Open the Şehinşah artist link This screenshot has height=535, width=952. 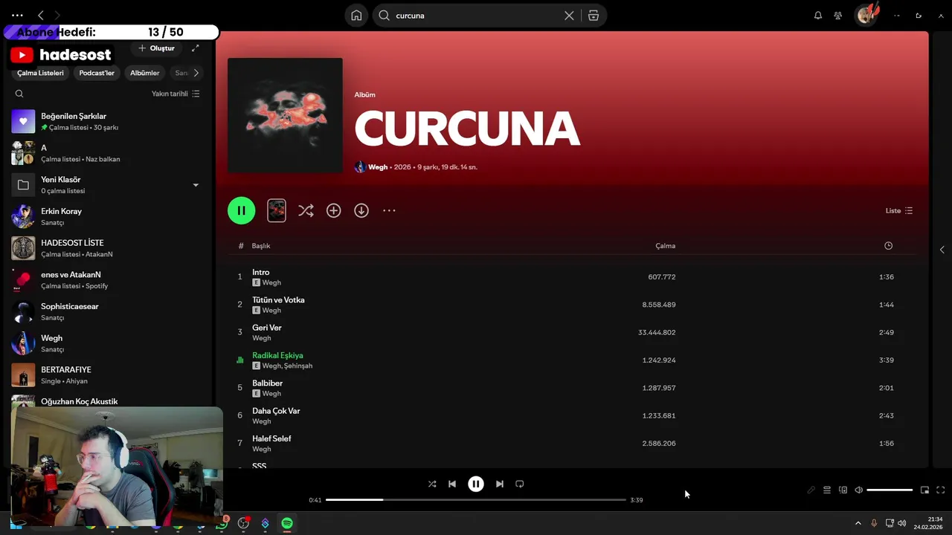(298, 366)
